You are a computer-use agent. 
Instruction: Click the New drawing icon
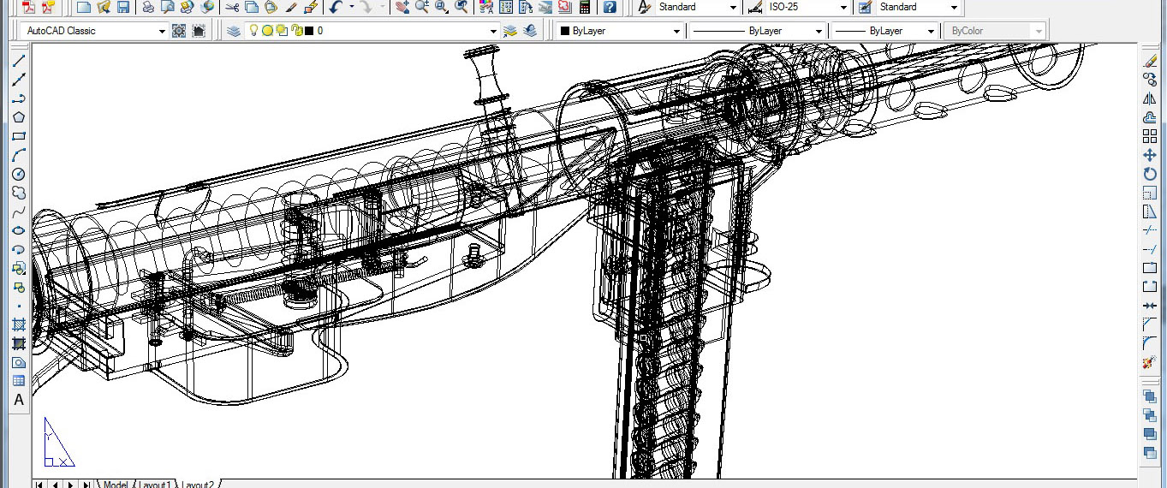pos(83,7)
